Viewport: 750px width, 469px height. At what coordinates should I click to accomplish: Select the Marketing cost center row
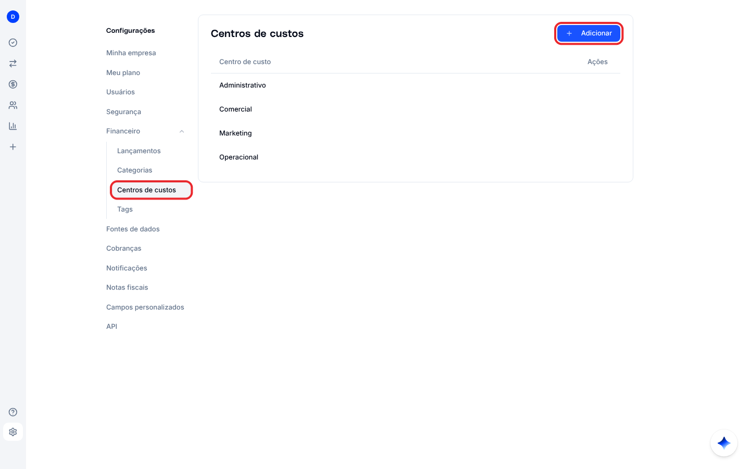(416, 133)
